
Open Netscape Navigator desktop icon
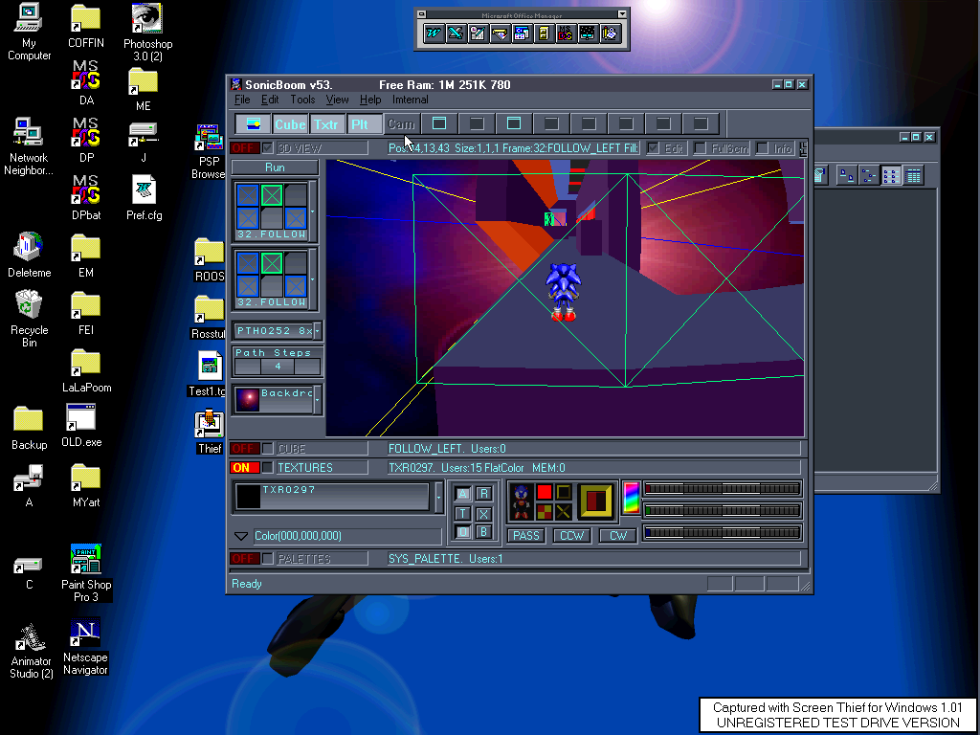[85, 647]
